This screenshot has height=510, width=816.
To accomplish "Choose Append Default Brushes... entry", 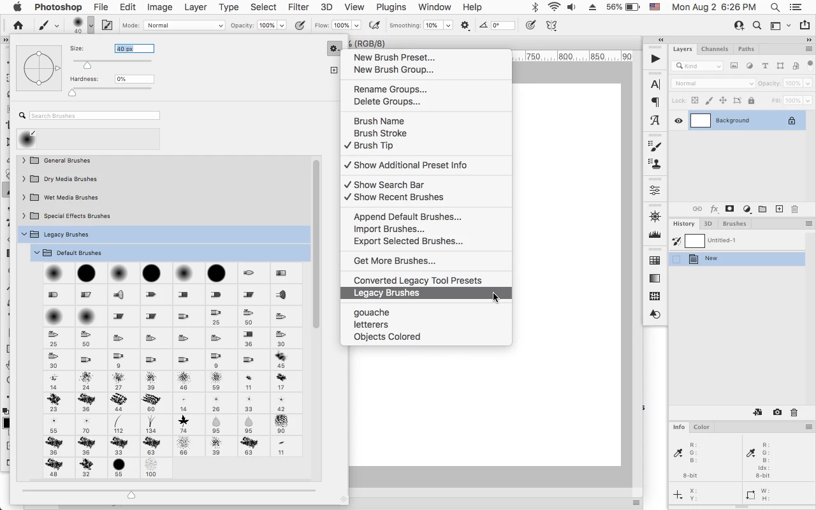I will [426, 217].
